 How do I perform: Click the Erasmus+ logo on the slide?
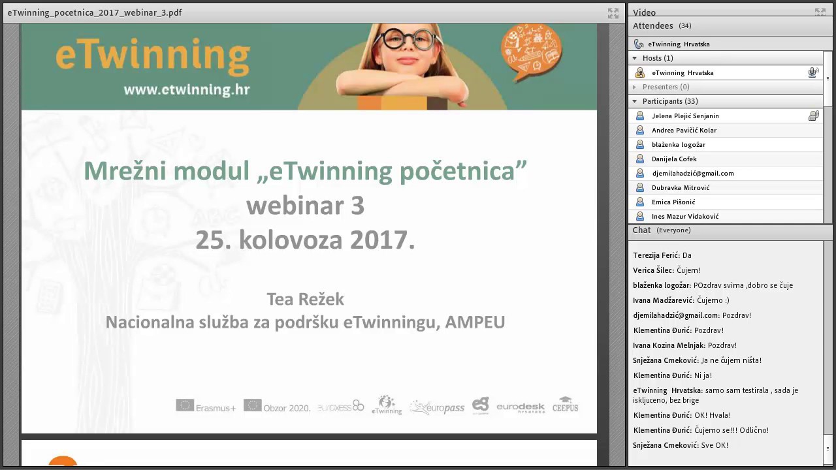(206, 406)
